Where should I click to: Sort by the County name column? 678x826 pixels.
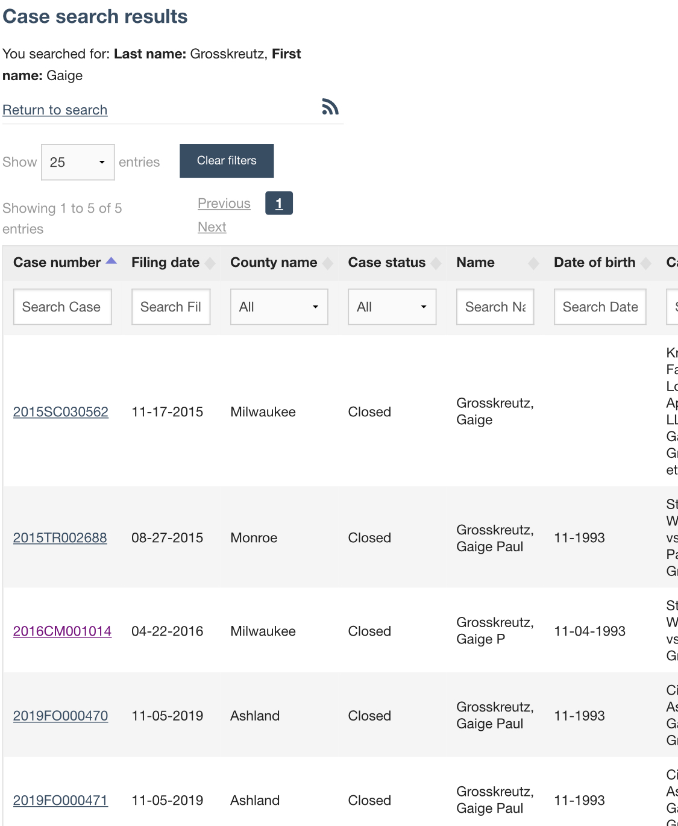tap(328, 263)
